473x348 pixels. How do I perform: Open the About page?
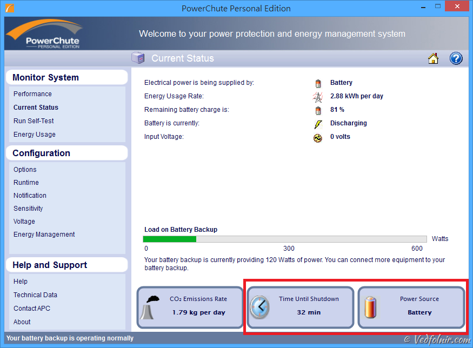(x=22, y=322)
